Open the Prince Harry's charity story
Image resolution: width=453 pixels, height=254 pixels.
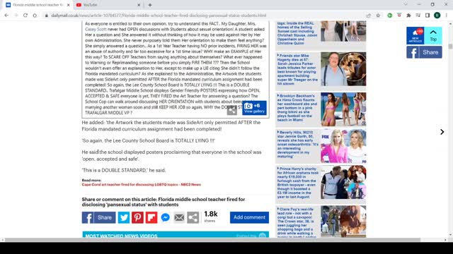pos(297,183)
